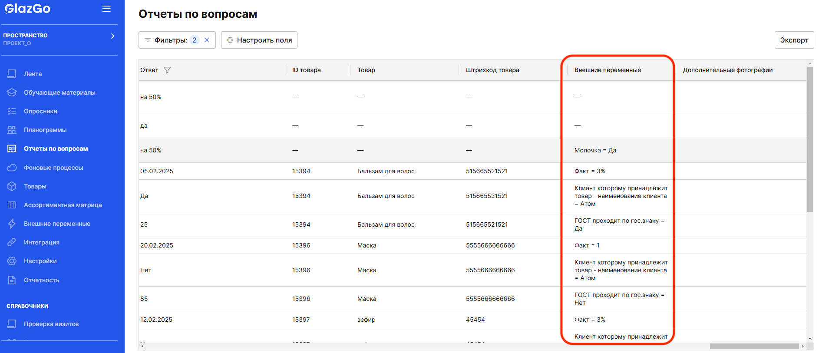
Task: Click the barcode cell 45454
Action: (475, 320)
